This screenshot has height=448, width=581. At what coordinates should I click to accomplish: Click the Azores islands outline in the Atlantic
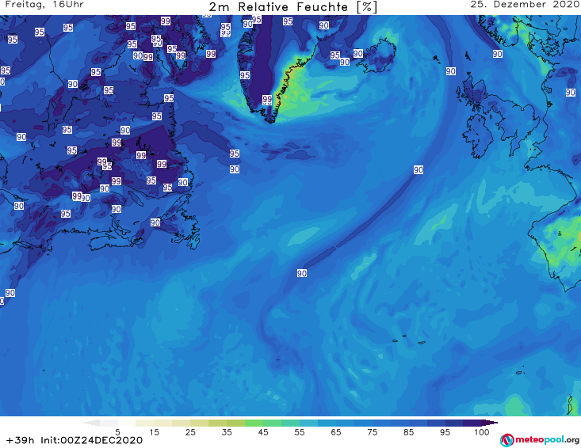tap(410, 339)
